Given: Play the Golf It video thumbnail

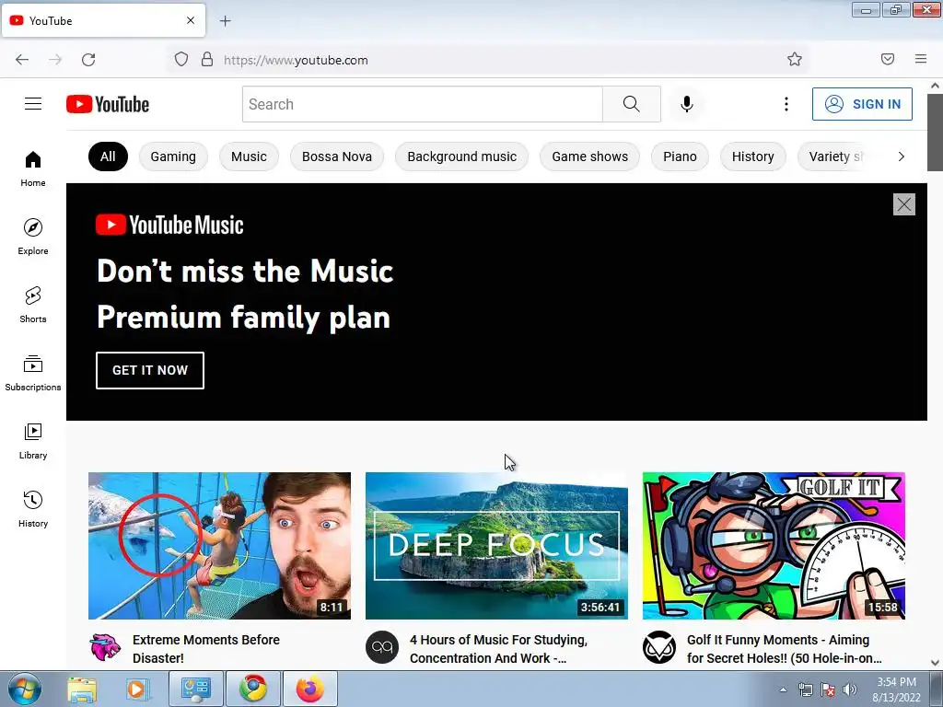Looking at the screenshot, I should (774, 546).
